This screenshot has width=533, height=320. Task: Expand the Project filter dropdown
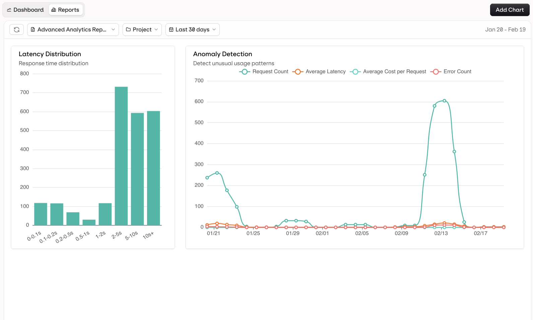pos(142,29)
